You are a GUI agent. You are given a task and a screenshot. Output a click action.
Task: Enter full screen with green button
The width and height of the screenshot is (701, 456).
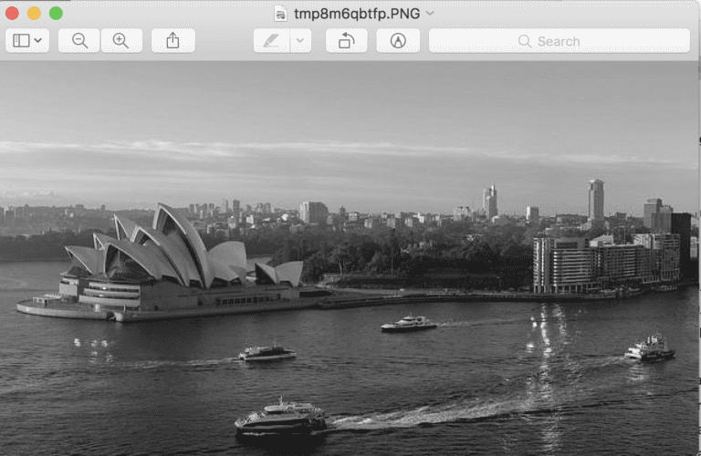(x=56, y=14)
